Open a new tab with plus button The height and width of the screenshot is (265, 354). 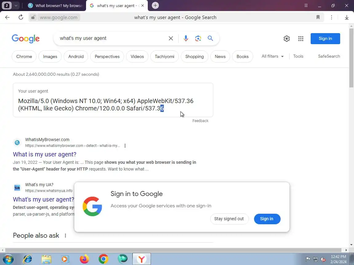pos(155,6)
